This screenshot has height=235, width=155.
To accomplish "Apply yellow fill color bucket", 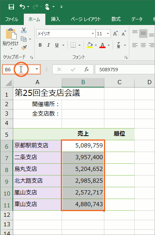I will click(90, 45).
